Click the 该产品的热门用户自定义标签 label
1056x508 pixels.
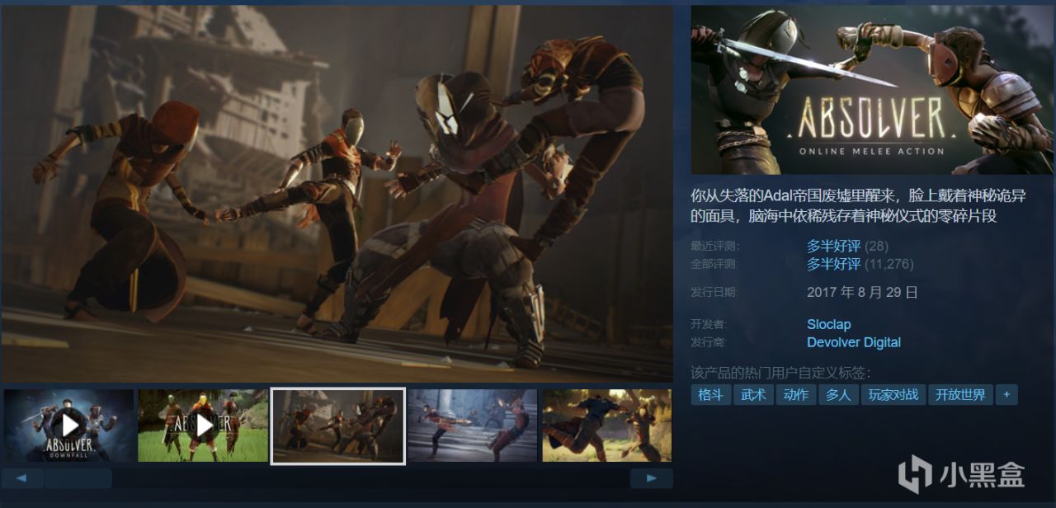780,372
